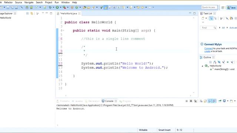This screenshot has width=237, height=133.
Task: Click Link with Editor in Package Explorer
Action: [x=32, y=13]
